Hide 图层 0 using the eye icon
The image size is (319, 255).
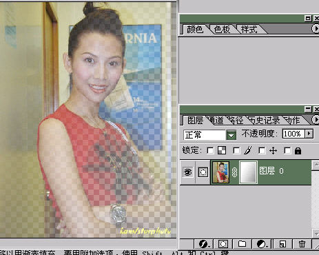point(187,172)
